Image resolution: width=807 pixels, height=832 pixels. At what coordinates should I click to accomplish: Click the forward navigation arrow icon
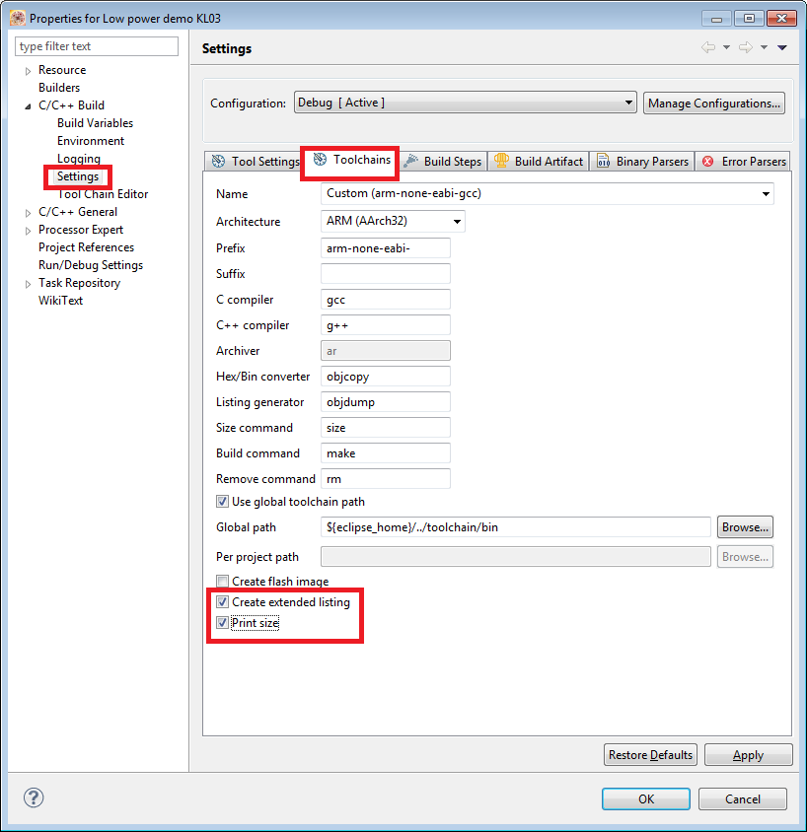(x=746, y=47)
